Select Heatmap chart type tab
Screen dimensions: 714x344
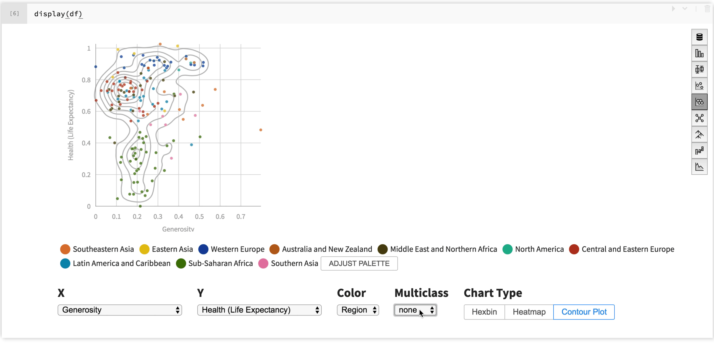pyautogui.click(x=529, y=312)
